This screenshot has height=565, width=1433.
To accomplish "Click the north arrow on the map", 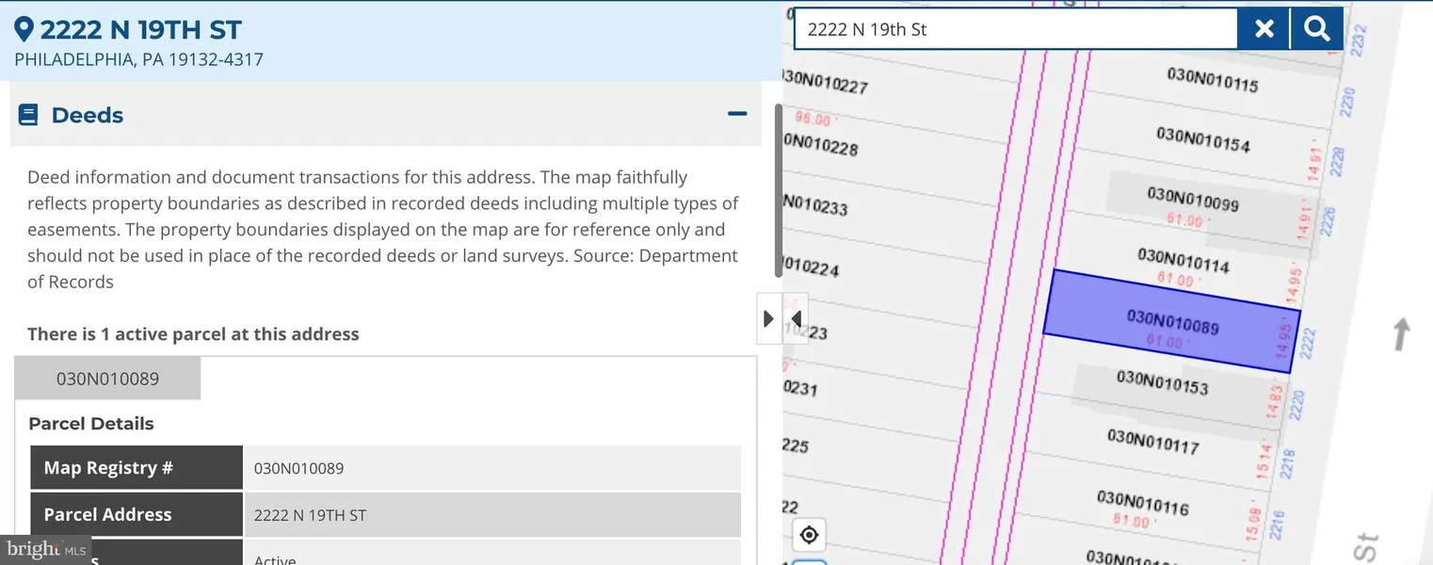I will (1401, 333).
